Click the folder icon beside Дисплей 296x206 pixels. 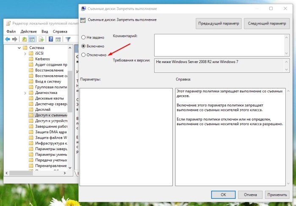31,110
